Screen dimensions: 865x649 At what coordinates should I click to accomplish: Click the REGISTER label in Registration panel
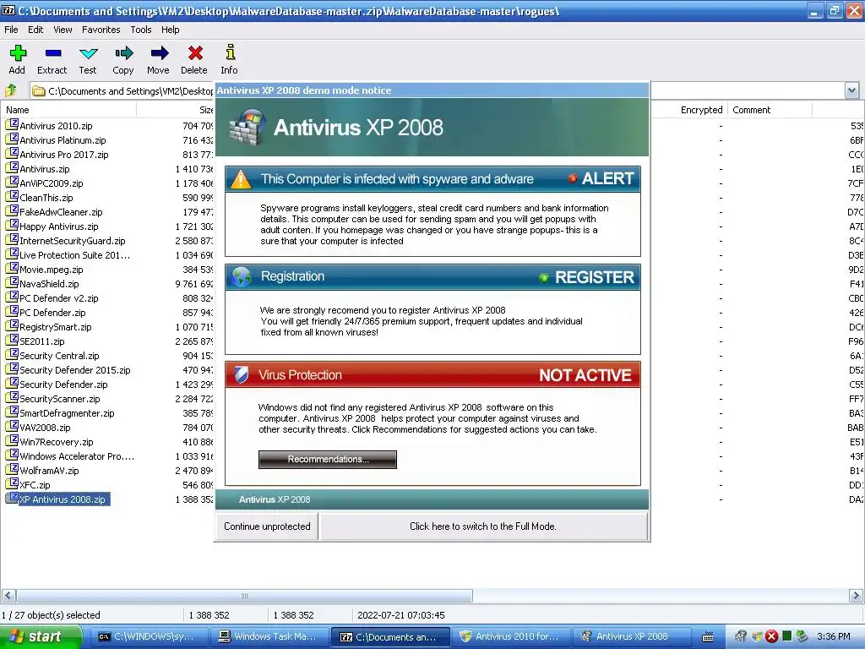click(594, 277)
